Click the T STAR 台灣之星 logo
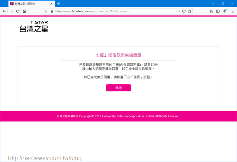 pyautogui.click(x=34, y=26)
